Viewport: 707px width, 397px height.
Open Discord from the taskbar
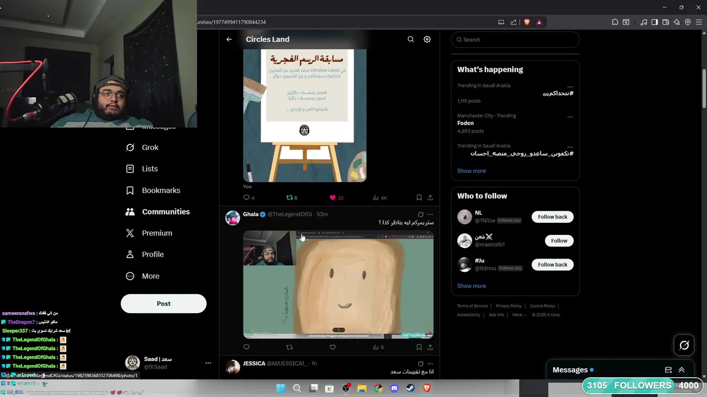394,388
